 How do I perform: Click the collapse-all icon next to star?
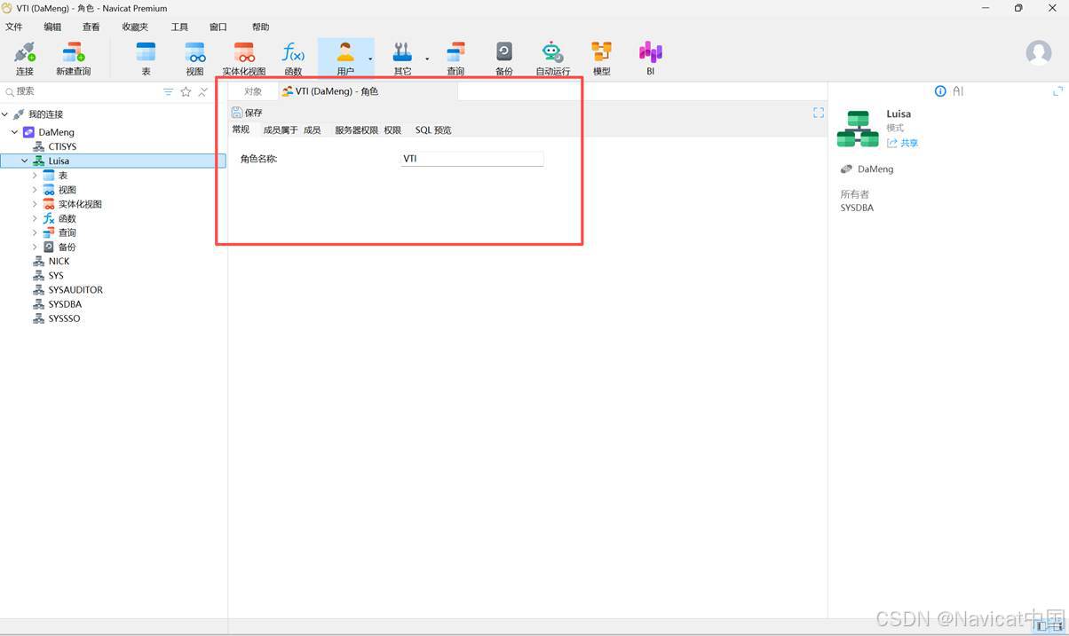(203, 91)
